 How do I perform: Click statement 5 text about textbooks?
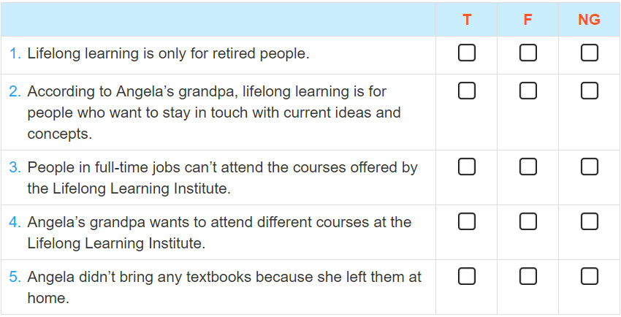click(224, 287)
